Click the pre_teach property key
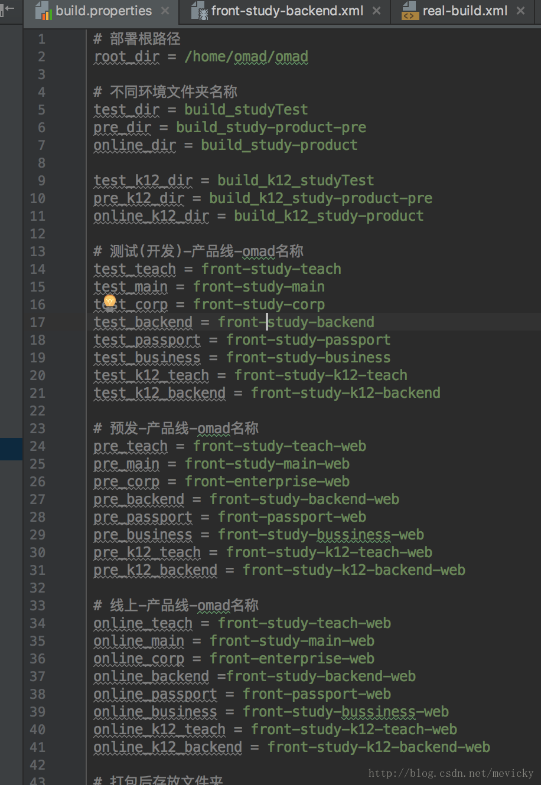 (x=131, y=446)
